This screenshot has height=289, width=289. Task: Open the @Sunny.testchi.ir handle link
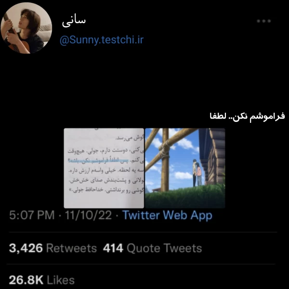[102, 40]
